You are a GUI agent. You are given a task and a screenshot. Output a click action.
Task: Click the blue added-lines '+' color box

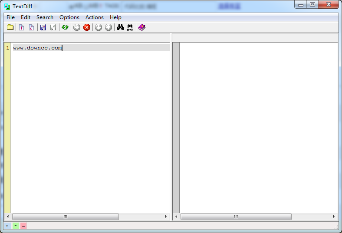click(x=7, y=226)
